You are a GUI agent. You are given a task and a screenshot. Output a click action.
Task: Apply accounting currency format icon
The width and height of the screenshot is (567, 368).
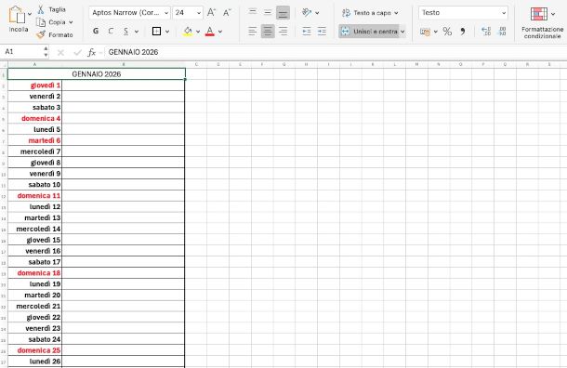[426, 32]
